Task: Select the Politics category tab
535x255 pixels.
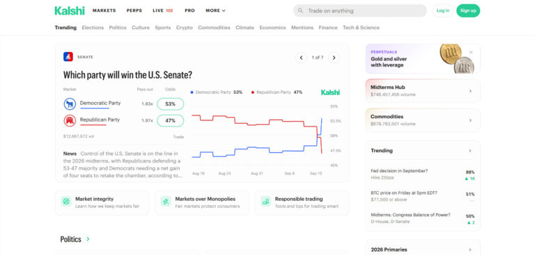Action: pos(118,28)
